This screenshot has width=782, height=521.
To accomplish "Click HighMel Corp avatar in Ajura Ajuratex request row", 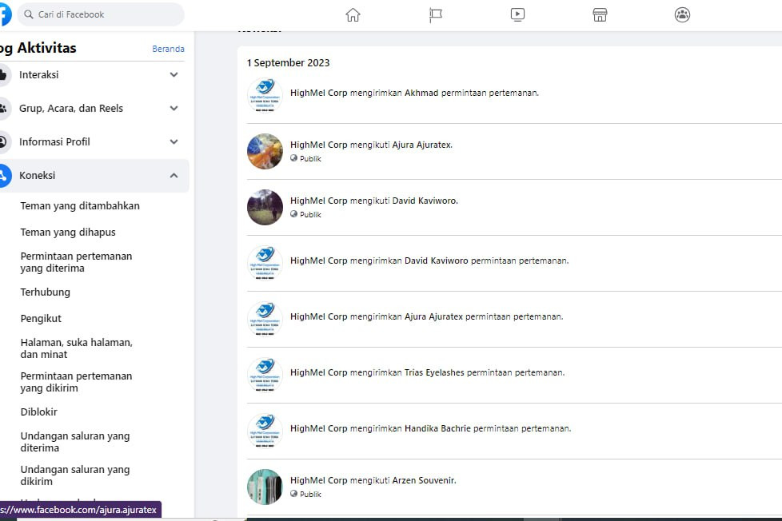I will click(265, 319).
